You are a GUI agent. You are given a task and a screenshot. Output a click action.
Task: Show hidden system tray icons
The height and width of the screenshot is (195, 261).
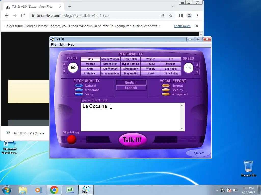coord(217,190)
